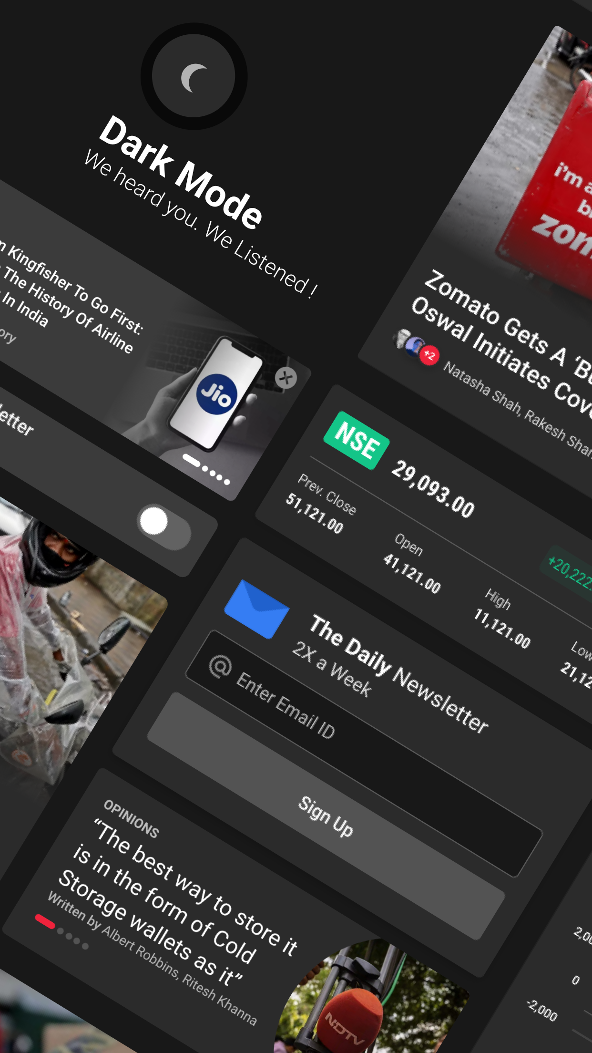Image resolution: width=592 pixels, height=1053 pixels.
Task: Tap the red +2 authors badge
Action: 429,355
